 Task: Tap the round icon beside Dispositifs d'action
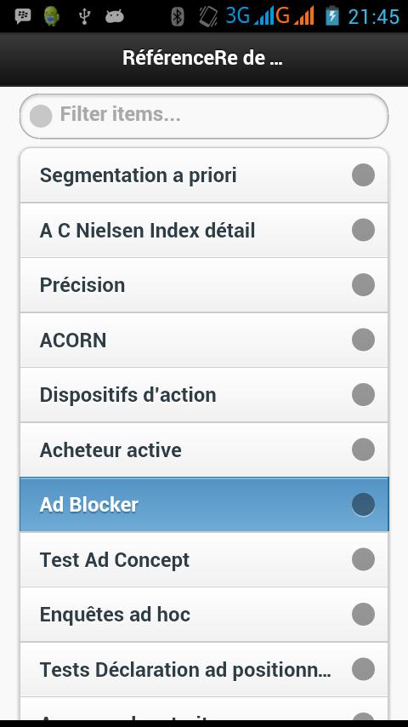(363, 394)
